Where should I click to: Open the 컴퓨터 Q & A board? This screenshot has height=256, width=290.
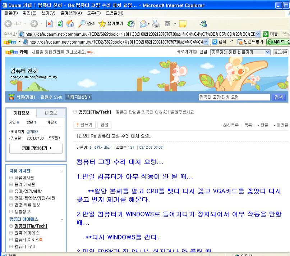tap(27, 240)
